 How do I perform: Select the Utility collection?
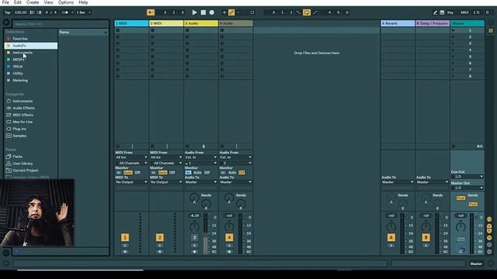coord(31,74)
